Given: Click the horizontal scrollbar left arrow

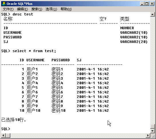Looking at the screenshot, I should [x=3, y=135].
